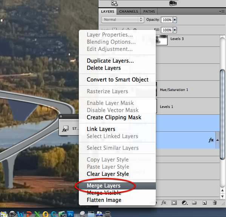Create a new group with the folder icon
The width and height of the screenshot is (226, 217).
coord(194,203)
